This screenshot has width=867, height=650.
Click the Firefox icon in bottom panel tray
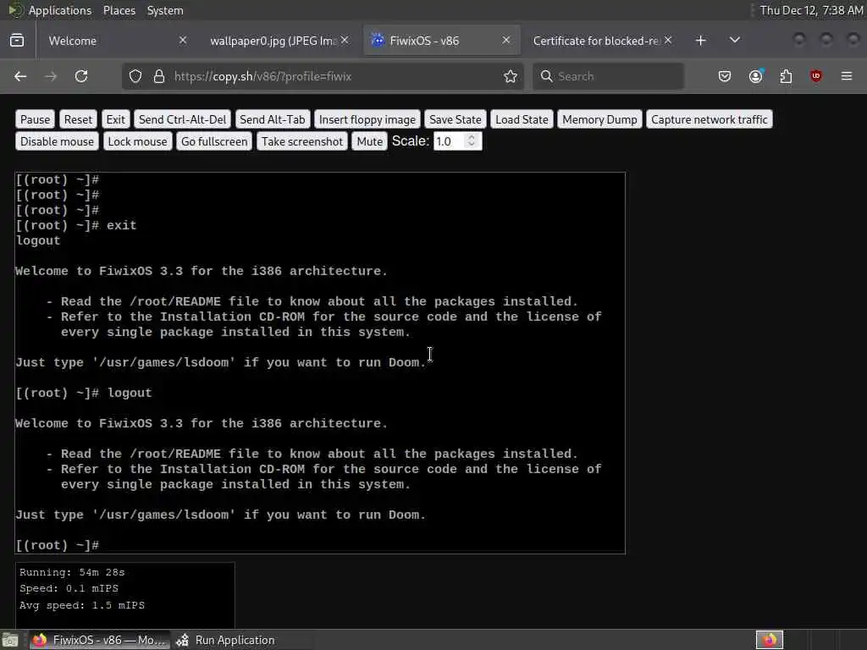(x=769, y=641)
